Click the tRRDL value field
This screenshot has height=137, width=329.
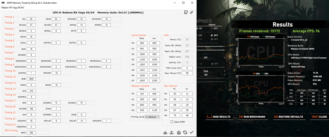(56, 31)
